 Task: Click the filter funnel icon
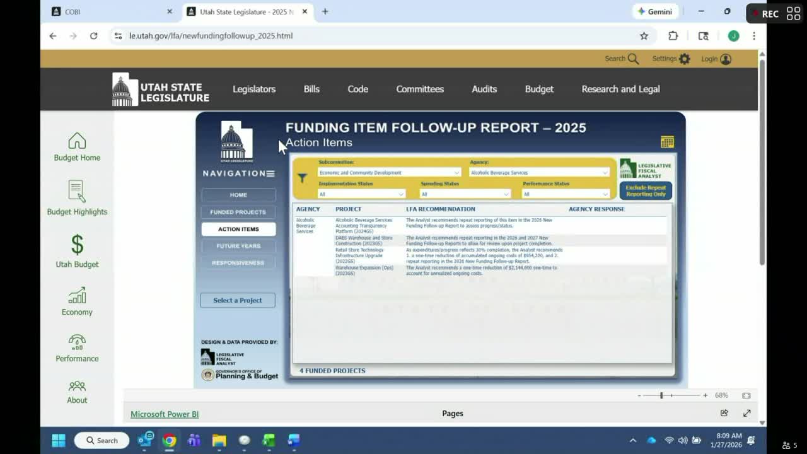303,178
